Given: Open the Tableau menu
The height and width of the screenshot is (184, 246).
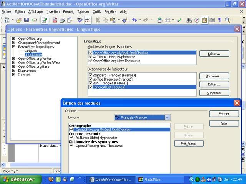Looking at the screenshot, I should click(83, 12).
